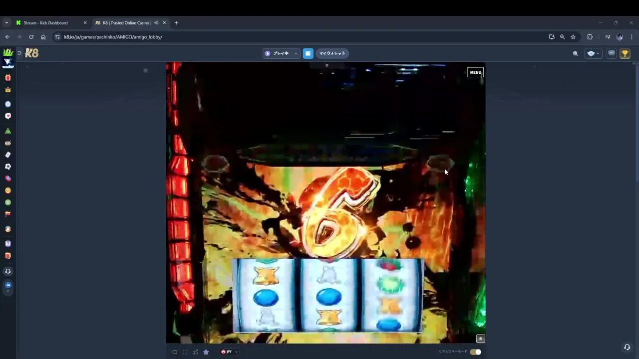Image resolution: width=639 pixels, height=359 pixels.
Task: Open the heart chat bubble icon in sidebar
Action: pyautogui.click(x=8, y=116)
